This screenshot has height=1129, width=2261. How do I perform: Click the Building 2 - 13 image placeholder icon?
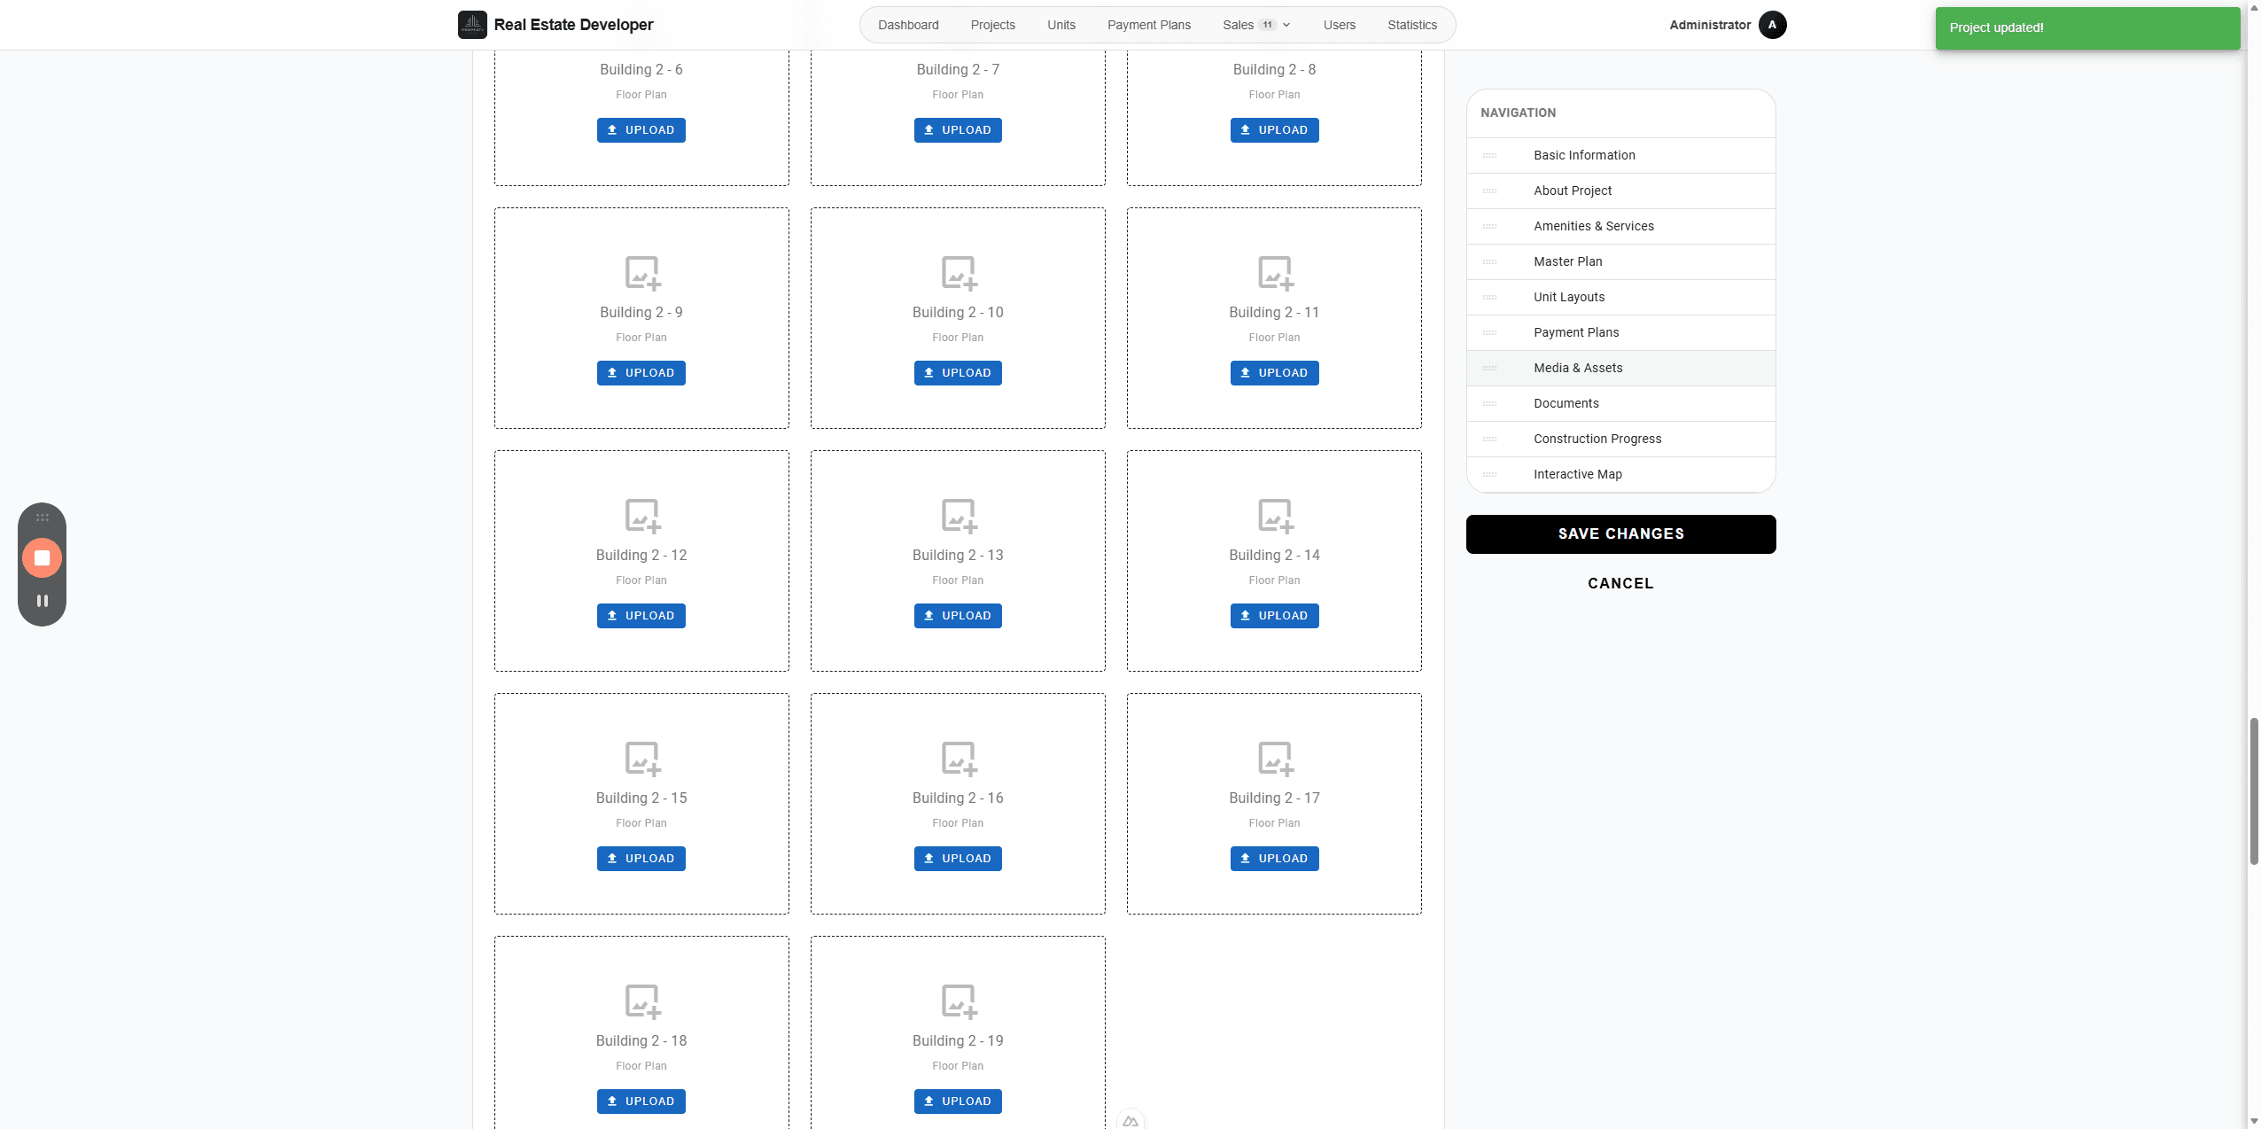(959, 516)
